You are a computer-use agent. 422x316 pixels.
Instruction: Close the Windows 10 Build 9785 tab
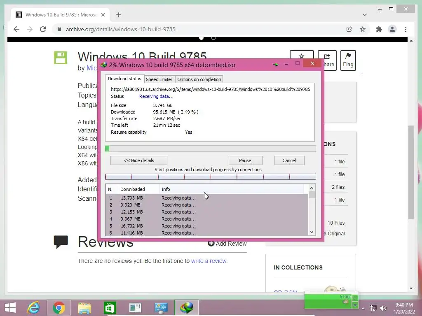(103, 15)
